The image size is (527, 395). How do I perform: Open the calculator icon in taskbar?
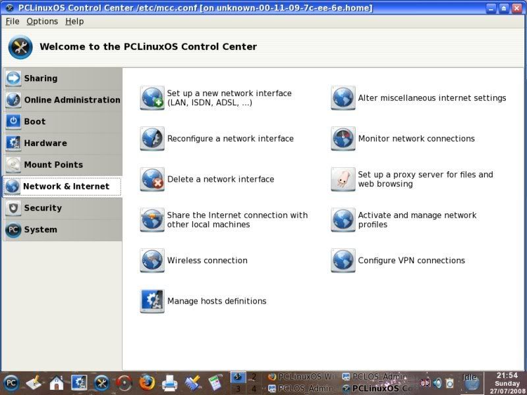(x=215, y=383)
